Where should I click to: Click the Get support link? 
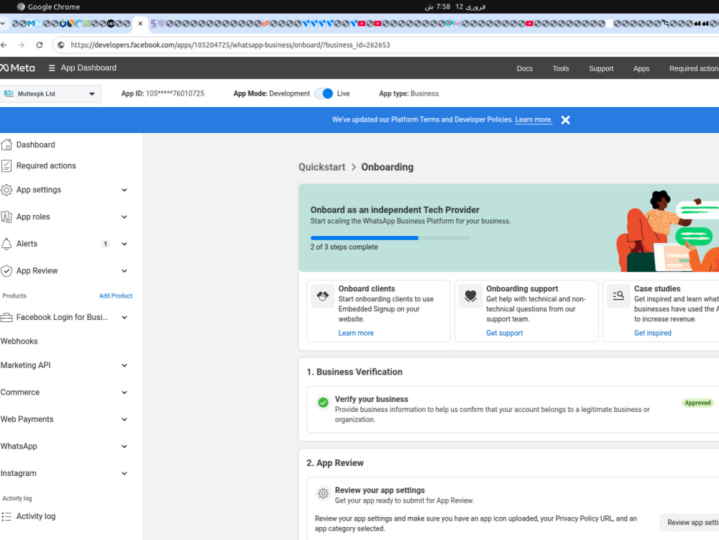[x=505, y=333]
